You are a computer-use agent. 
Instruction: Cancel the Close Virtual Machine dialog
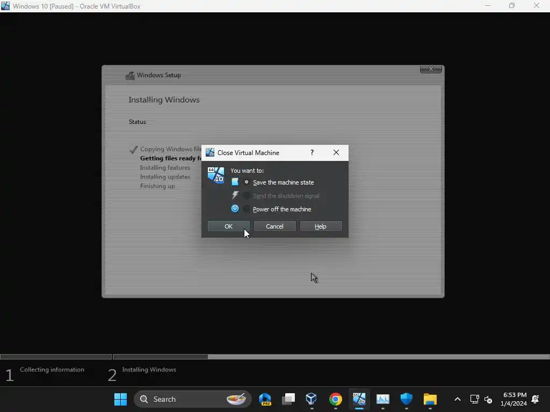coord(274,226)
